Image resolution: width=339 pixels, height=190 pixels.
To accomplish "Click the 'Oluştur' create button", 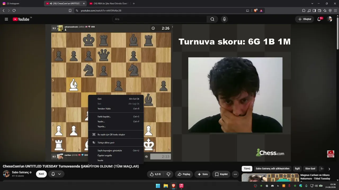I will [305, 19].
